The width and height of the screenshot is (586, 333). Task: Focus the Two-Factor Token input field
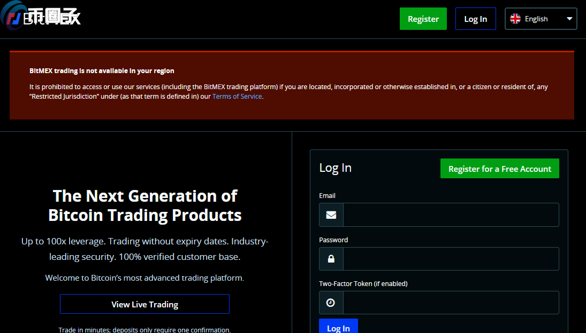pyautogui.click(x=451, y=303)
